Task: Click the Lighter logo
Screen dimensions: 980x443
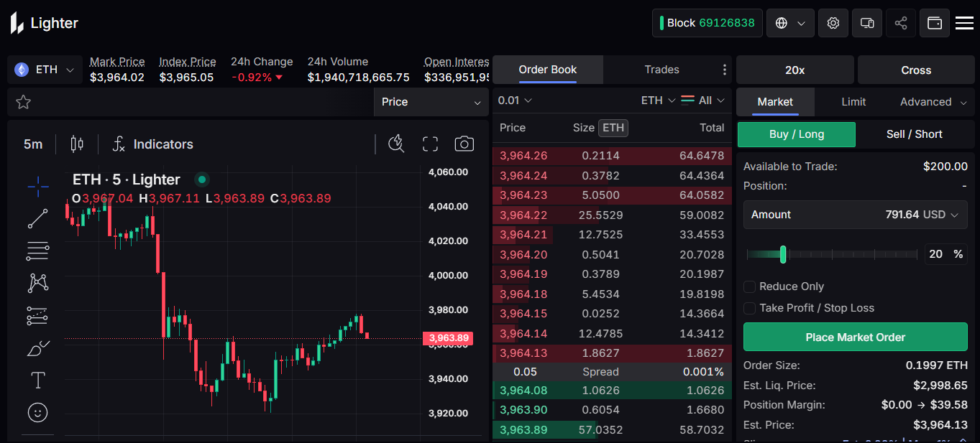Action: point(44,23)
